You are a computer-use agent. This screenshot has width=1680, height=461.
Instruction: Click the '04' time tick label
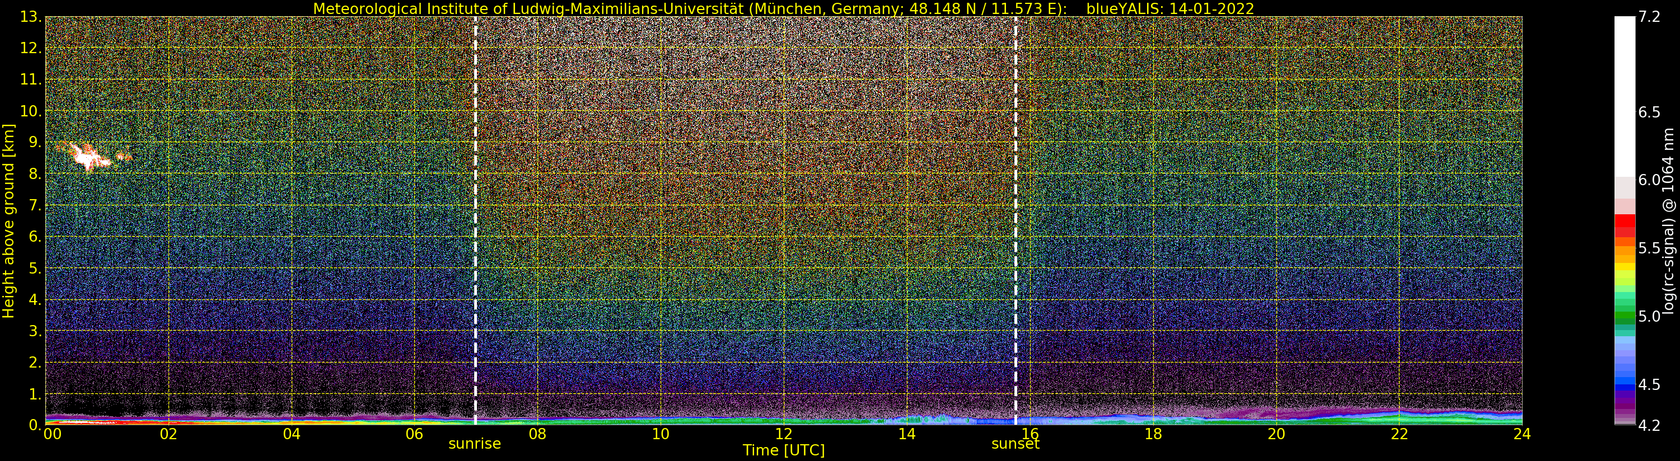292,434
